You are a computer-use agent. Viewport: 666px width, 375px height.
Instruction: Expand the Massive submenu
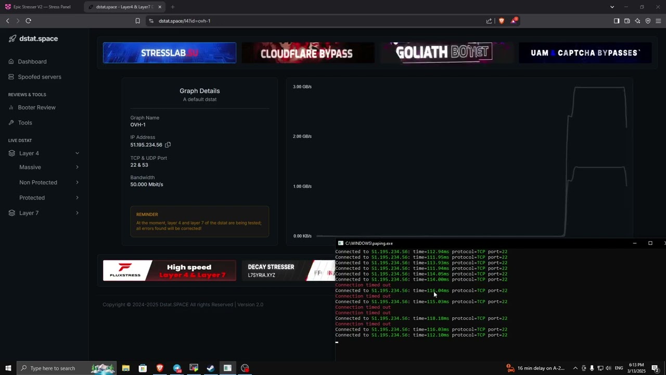point(77,167)
